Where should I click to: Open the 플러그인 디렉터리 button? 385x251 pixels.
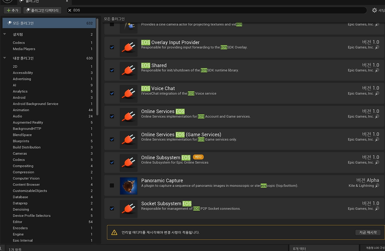click(42, 10)
